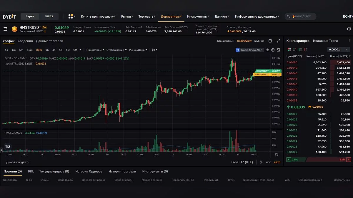The image size is (353, 198).
Task: Expand the left collapsed side panel arrow
Action: point(1,150)
